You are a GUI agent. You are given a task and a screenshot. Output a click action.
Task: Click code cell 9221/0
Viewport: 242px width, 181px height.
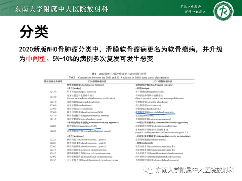coord(53,102)
